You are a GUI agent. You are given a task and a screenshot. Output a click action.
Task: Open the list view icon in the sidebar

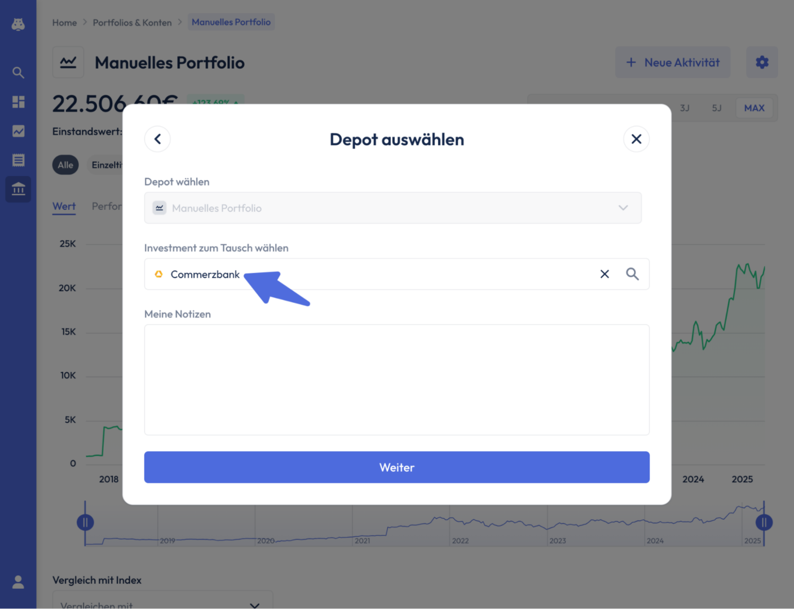18,160
